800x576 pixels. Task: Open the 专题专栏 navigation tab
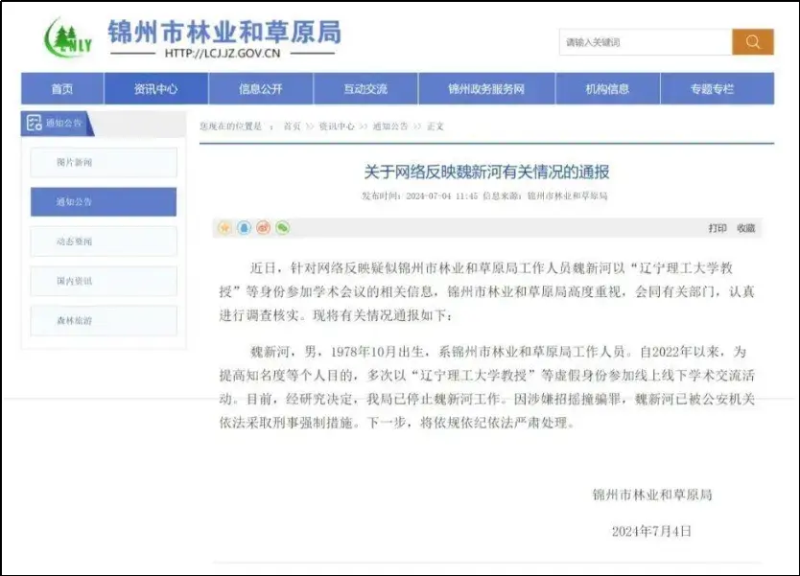coord(712,89)
